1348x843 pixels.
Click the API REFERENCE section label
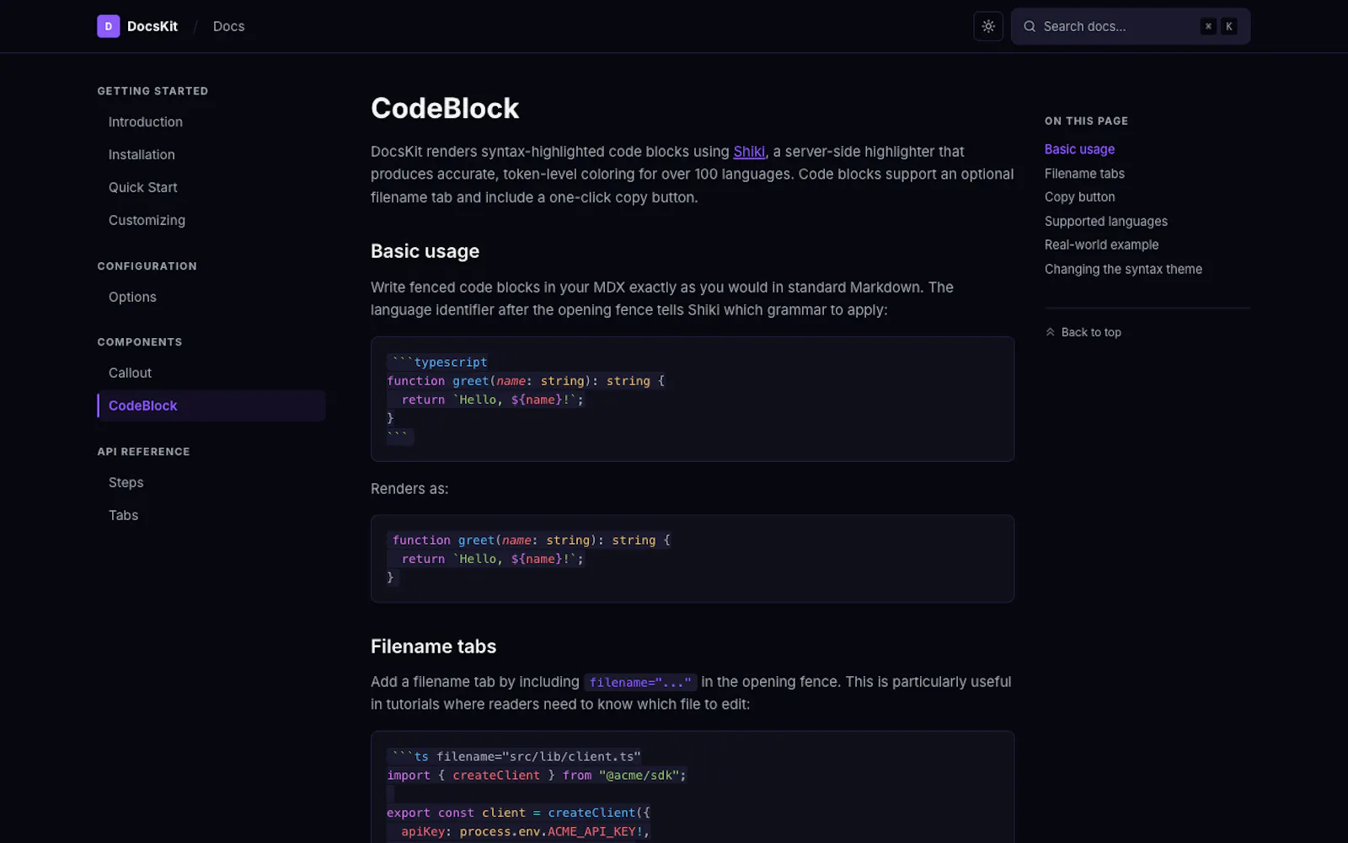(x=143, y=452)
